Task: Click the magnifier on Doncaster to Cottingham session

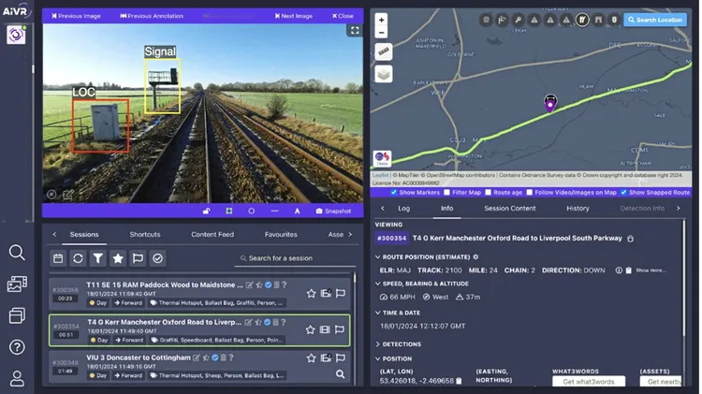Action: click(341, 373)
